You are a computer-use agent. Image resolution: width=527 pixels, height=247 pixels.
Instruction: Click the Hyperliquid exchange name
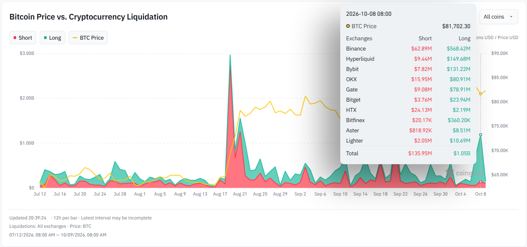click(360, 59)
